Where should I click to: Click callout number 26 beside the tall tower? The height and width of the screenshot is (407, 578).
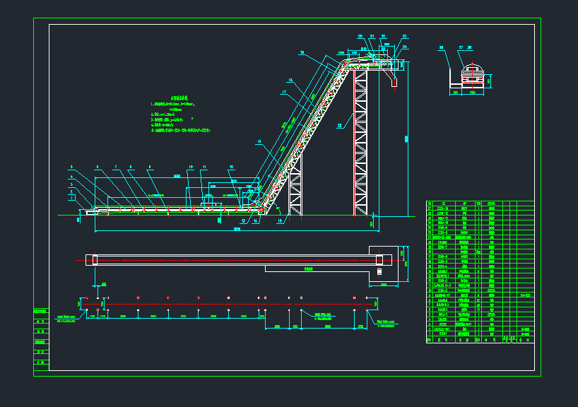(339, 125)
